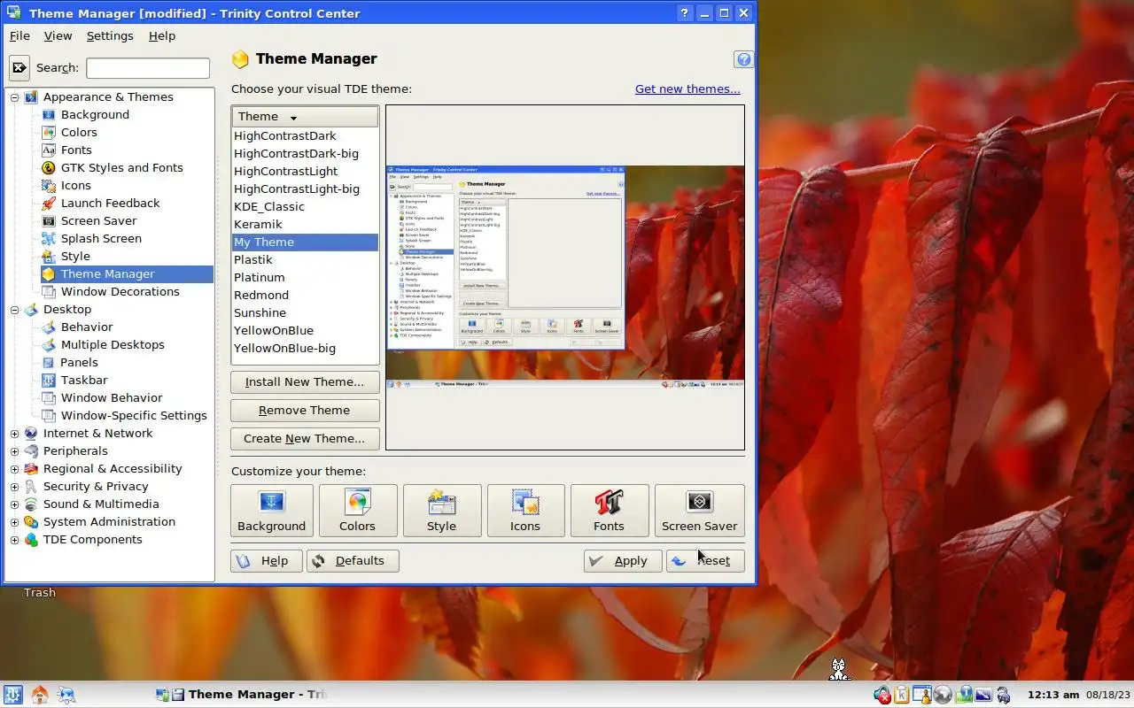
Task: Open the Fonts customization icon button
Action: click(609, 511)
